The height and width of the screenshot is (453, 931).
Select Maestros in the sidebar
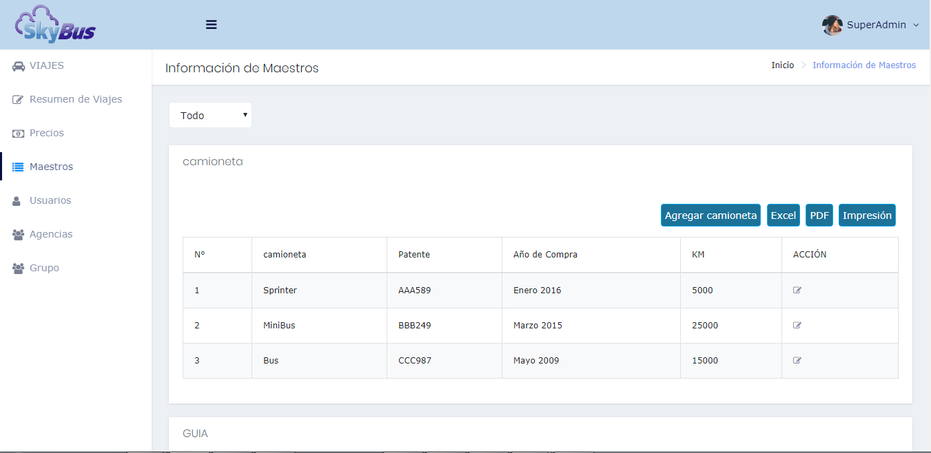(x=51, y=167)
